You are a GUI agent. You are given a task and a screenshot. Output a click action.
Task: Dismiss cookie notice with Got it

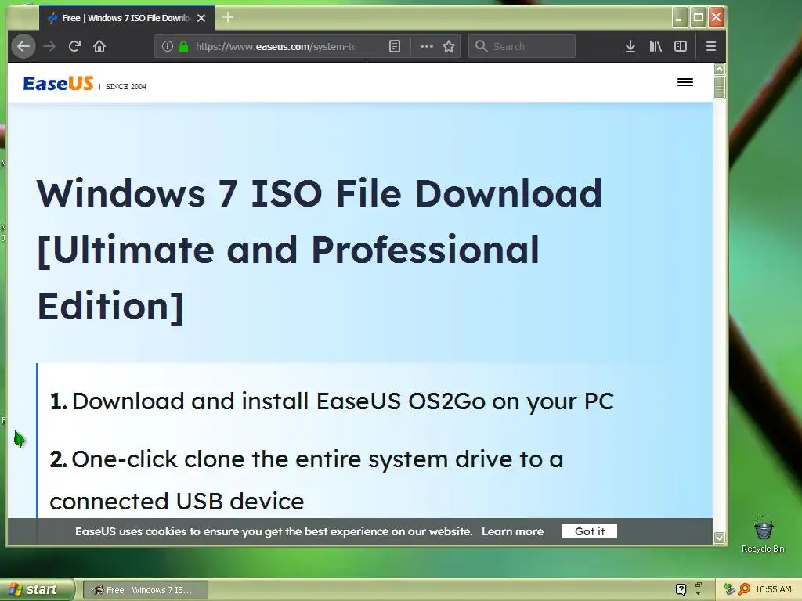point(590,531)
